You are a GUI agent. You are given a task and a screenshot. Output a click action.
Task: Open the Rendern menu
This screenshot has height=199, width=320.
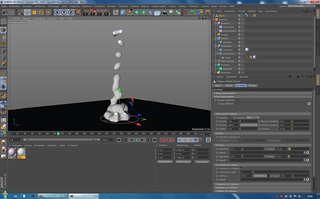tap(112, 6)
